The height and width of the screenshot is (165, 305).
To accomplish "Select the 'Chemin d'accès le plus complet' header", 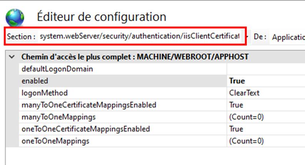I will point(134,57).
